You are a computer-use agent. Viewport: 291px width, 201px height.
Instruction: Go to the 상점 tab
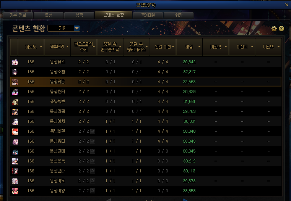tap(79, 15)
